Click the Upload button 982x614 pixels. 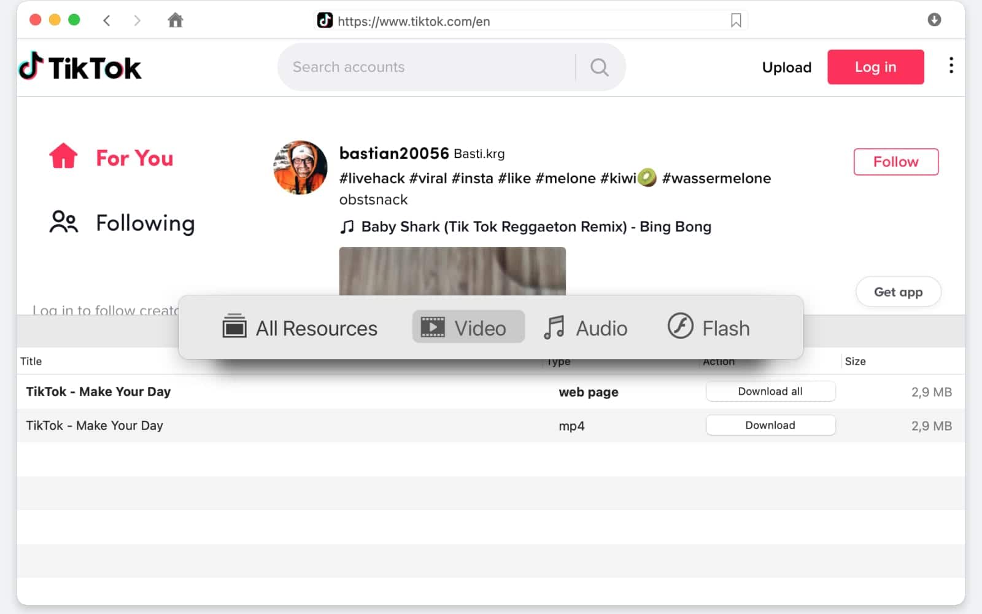pos(787,67)
